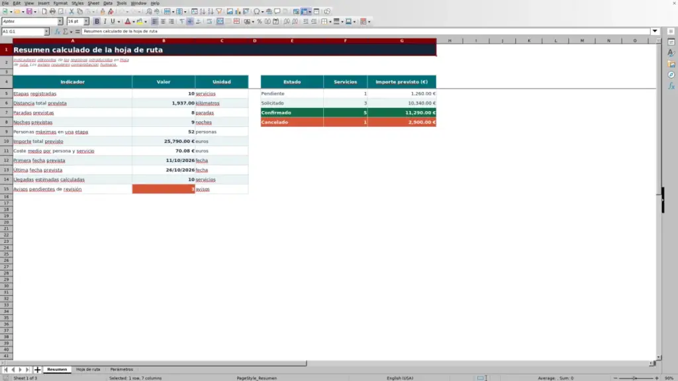Open the sidebar Gallery panel icon
Screen dimensions: 678x381
tap(671, 64)
